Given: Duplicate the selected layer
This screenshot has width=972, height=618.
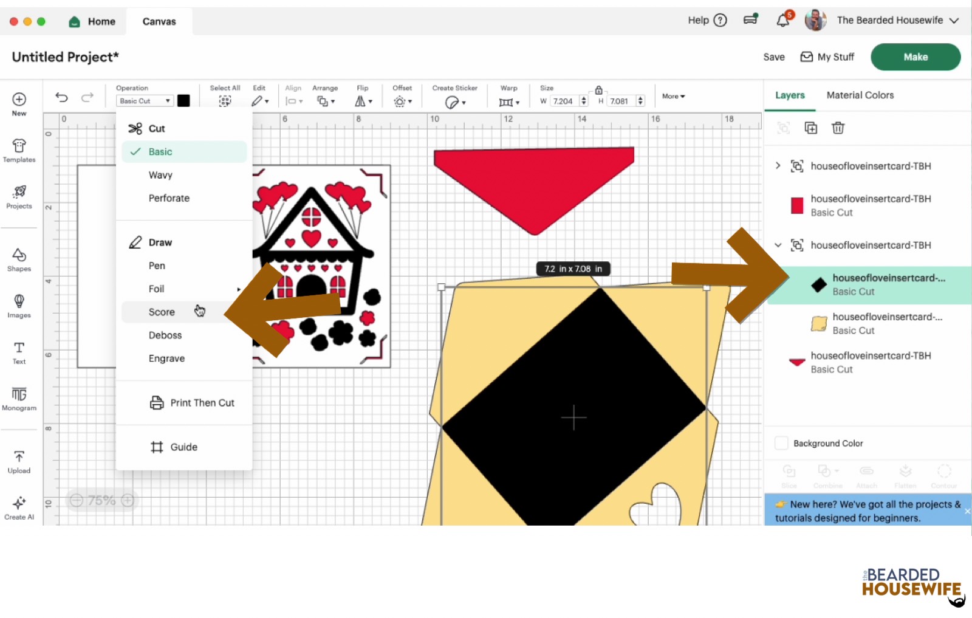Looking at the screenshot, I should [811, 128].
